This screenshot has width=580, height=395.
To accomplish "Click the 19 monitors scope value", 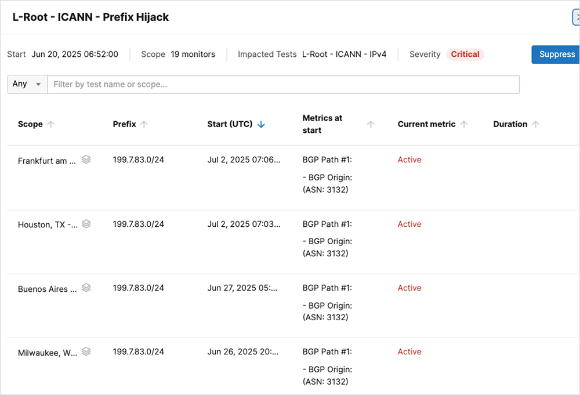I will pos(193,54).
